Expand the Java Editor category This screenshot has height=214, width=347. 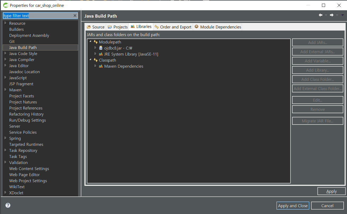pyautogui.click(x=5, y=65)
